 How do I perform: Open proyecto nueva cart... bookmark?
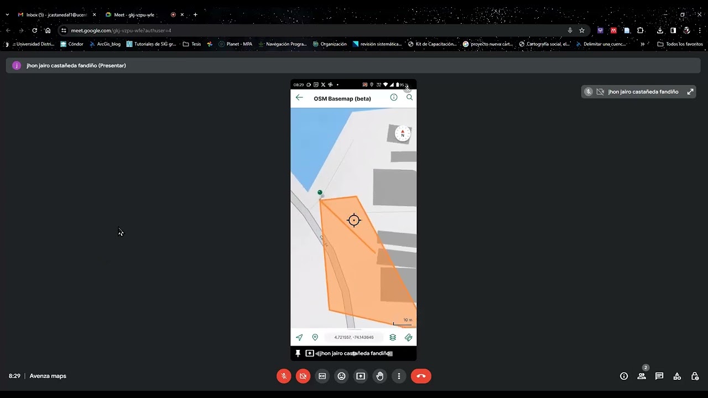[x=488, y=44]
